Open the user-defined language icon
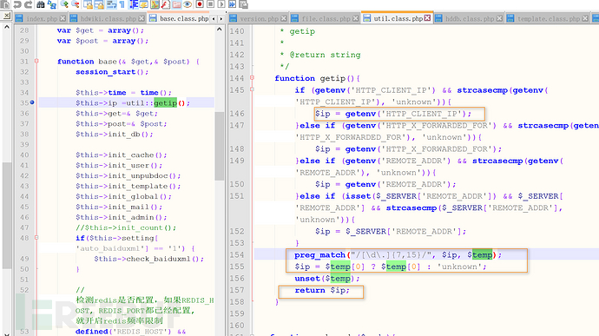The width and height of the screenshot is (599, 336). tap(143, 4)
